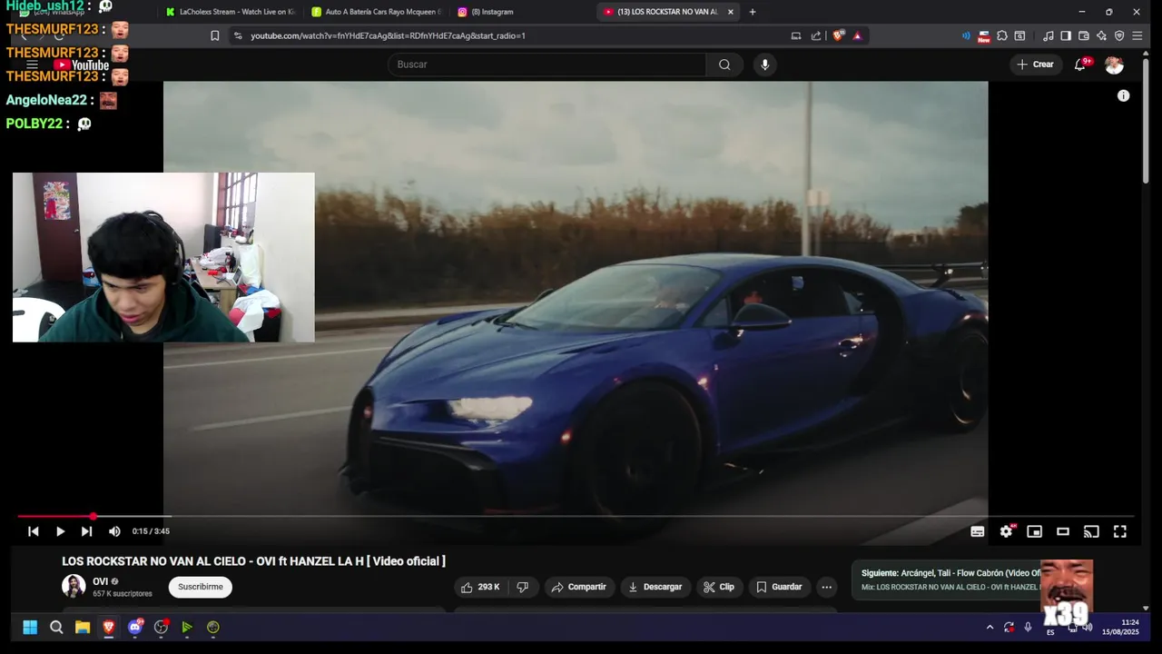The height and width of the screenshot is (654, 1162).
Task: Open the player settings gear
Action: [1006, 531]
